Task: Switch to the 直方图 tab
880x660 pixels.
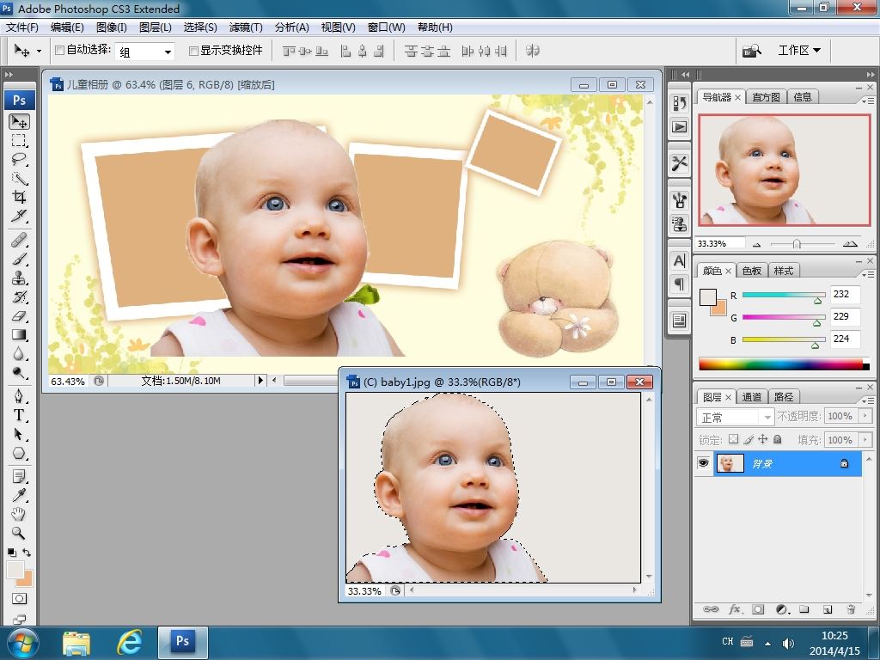Action: coord(766,97)
